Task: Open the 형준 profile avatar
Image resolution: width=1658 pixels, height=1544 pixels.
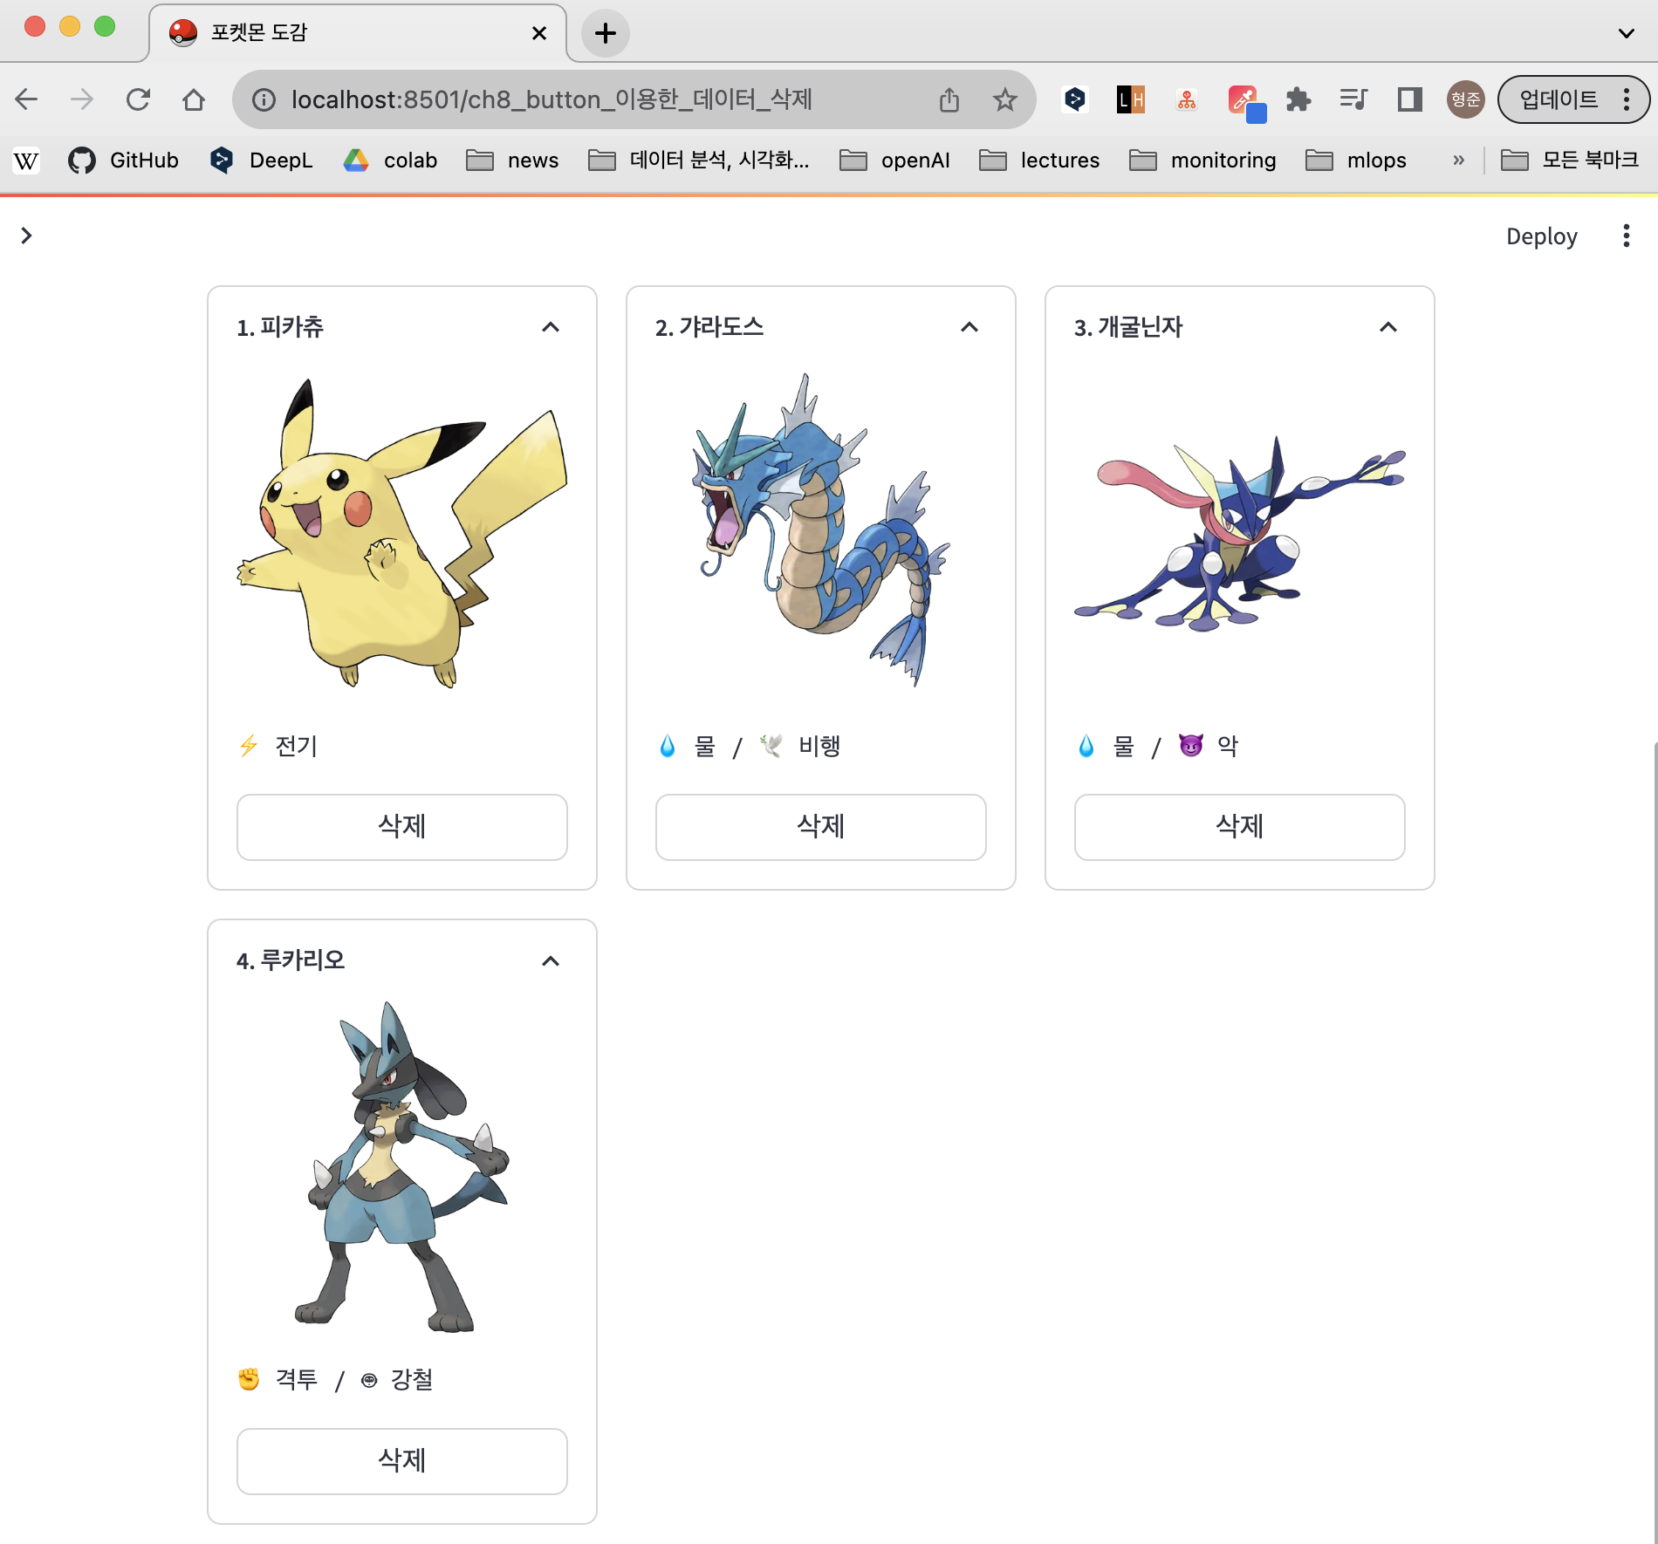Action: pos(1466,99)
